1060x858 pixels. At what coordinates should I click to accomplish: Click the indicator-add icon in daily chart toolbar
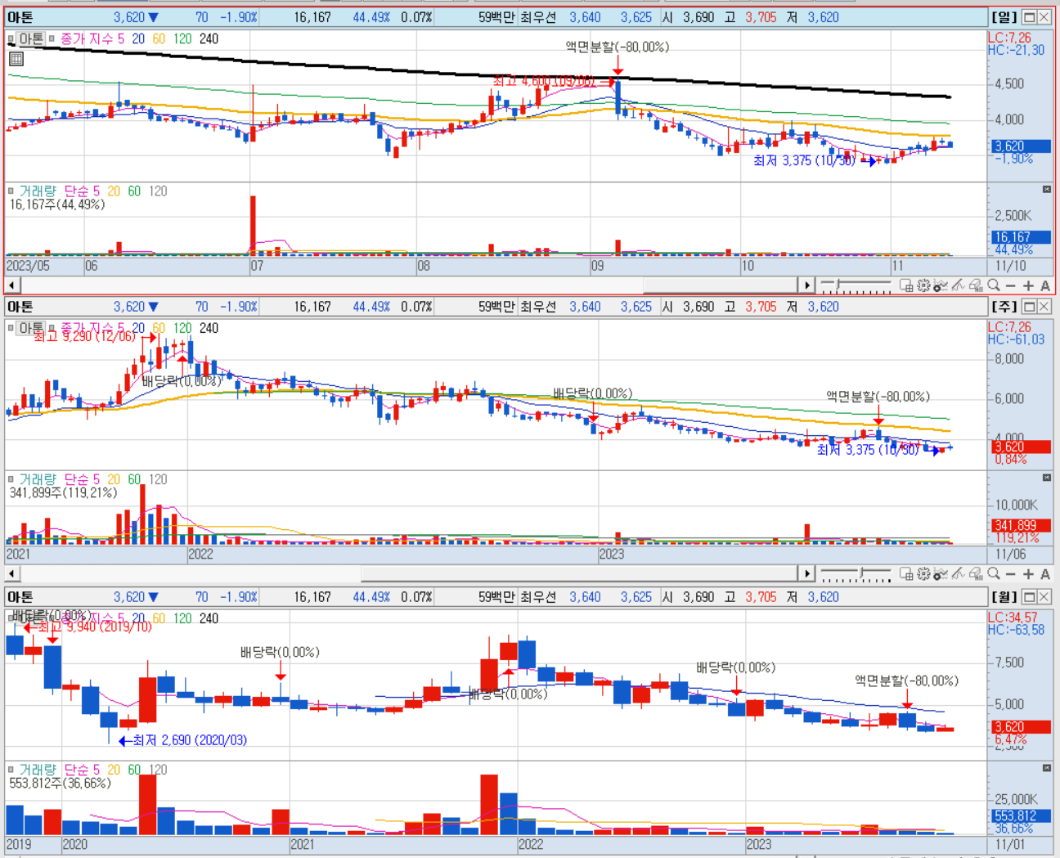point(941,285)
